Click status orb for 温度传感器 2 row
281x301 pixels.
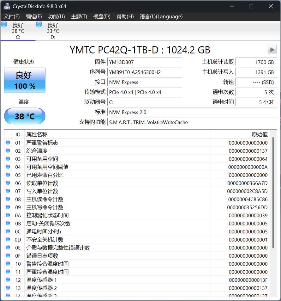coord(8,288)
